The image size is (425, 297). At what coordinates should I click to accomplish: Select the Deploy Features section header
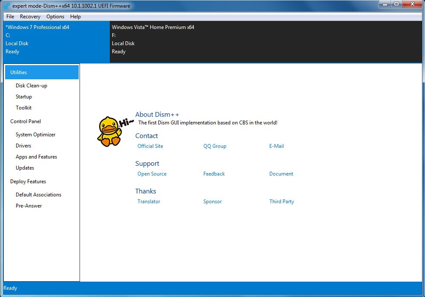pyautogui.click(x=28, y=182)
